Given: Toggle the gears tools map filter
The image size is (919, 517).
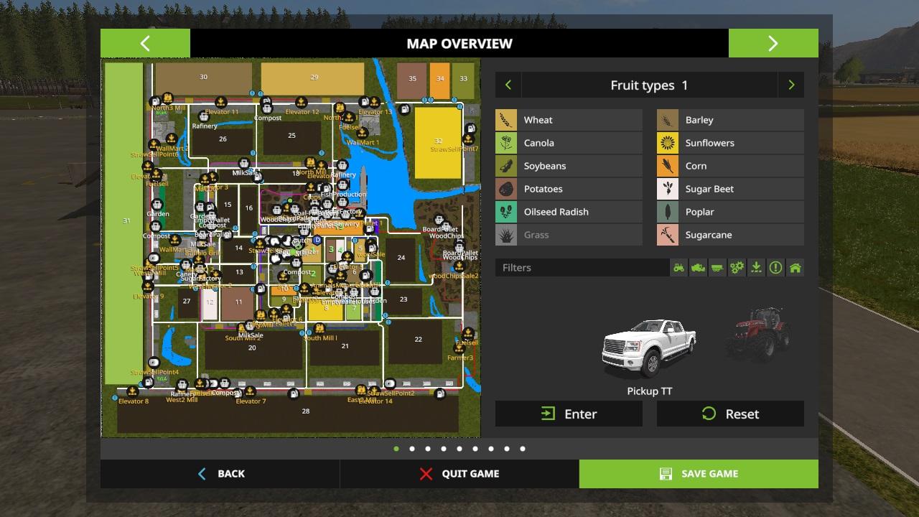Looking at the screenshot, I should pyautogui.click(x=737, y=268).
